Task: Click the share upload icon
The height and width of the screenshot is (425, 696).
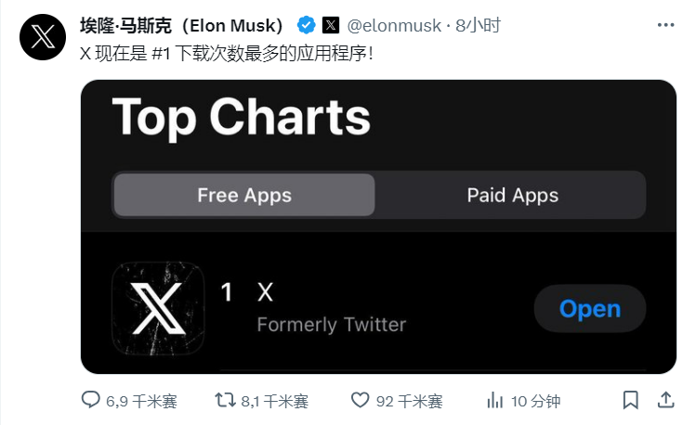Action: [666, 401]
